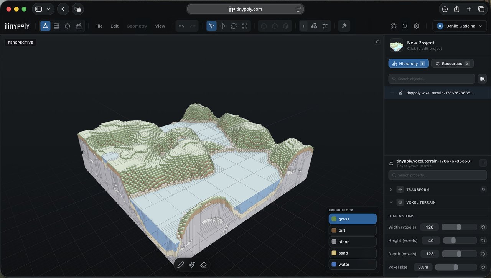491x278 pixels.
Task: Expand the TRANSFORM section
Action: (x=391, y=189)
